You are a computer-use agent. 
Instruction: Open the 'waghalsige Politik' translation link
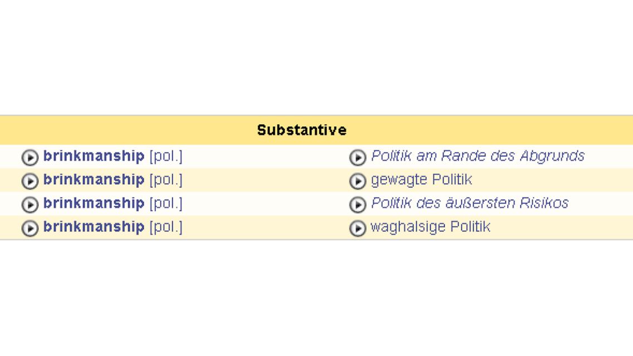[x=430, y=226]
